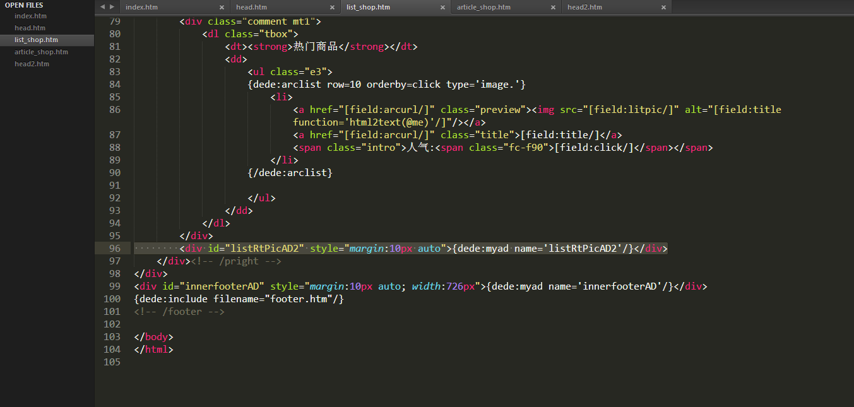Image resolution: width=854 pixels, height=407 pixels.
Task: Click the OPEN FILES sidebar header
Action: tap(24, 5)
